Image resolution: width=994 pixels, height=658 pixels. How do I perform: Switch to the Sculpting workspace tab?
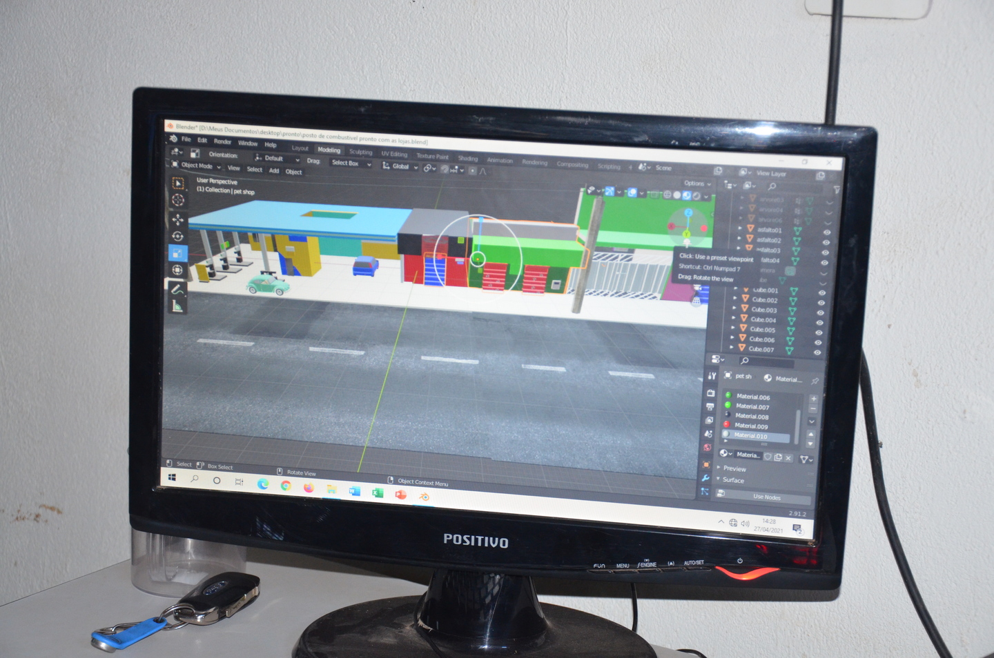[x=360, y=152]
